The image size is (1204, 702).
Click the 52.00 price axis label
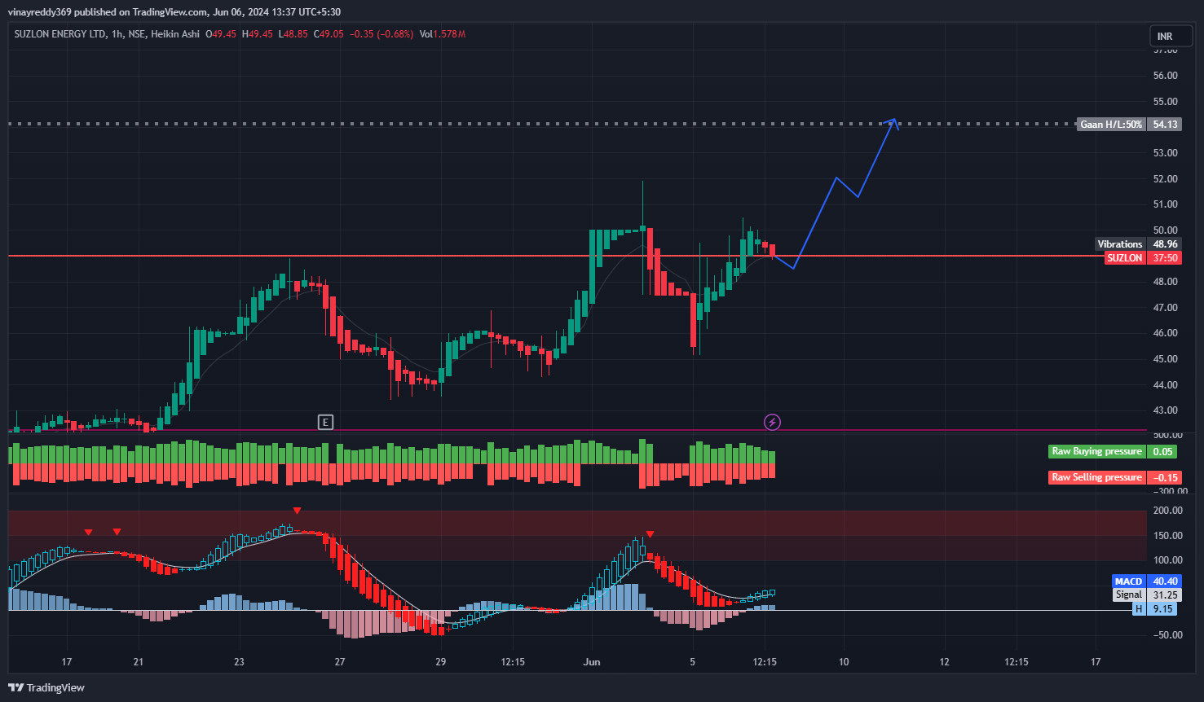point(1165,179)
